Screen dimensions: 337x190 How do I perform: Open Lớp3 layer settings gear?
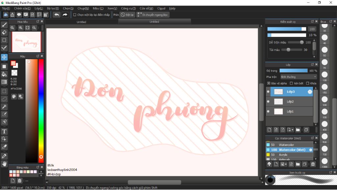click(x=310, y=92)
